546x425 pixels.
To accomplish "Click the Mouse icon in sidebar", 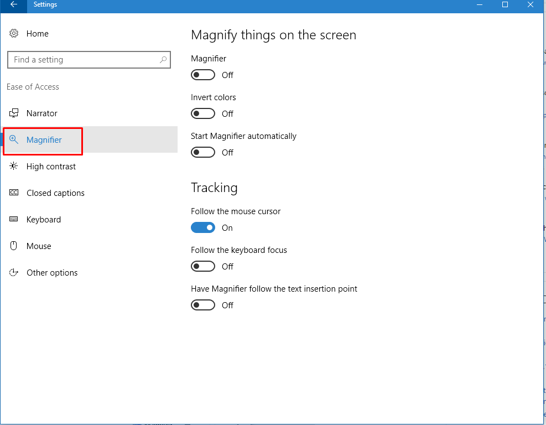I will point(14,246).
